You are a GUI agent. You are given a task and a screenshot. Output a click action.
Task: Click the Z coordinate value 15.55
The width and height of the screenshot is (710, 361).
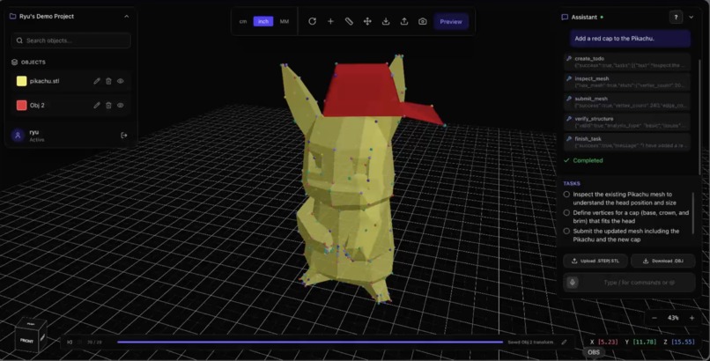[683, 342]
